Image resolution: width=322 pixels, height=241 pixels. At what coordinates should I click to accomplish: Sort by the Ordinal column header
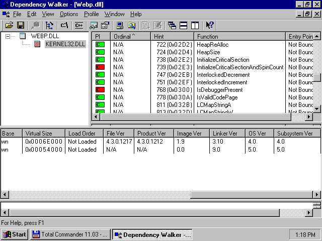(x=131, y=37)
